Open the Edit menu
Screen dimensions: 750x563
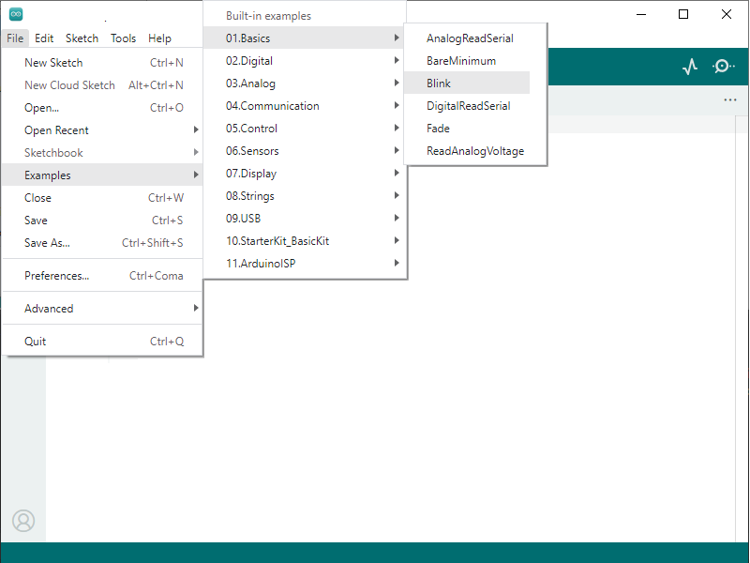coord(44,38)
